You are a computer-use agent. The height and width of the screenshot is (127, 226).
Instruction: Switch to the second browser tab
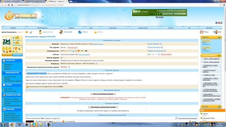pos(34,1)
